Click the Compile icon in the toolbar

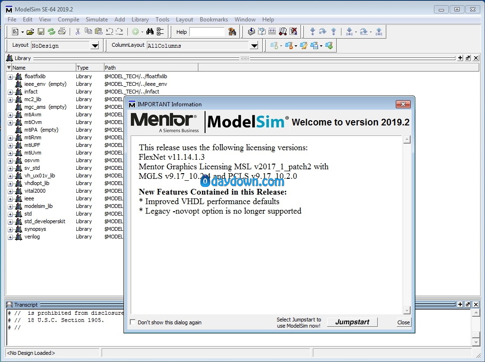tap(251, 32)
